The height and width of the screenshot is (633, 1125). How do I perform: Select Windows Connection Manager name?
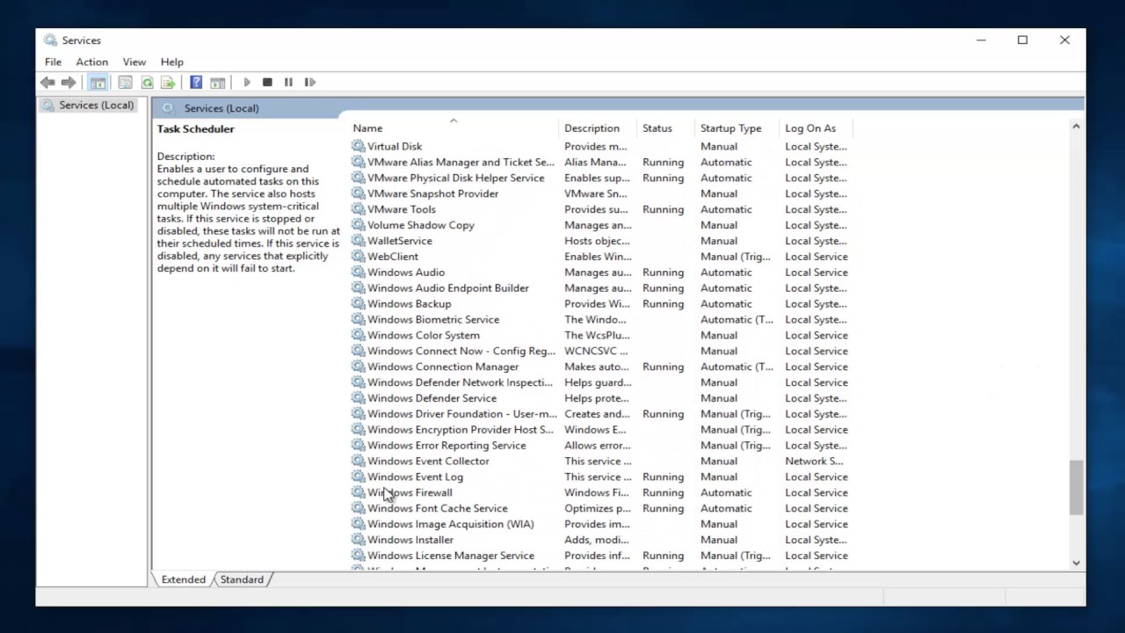(443, 367)
